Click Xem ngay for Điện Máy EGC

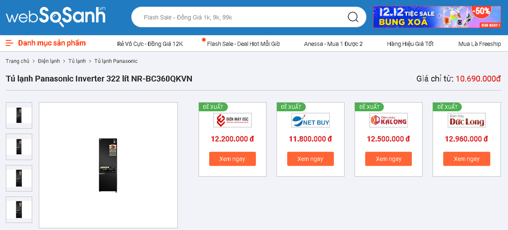(x=232, y=159)
